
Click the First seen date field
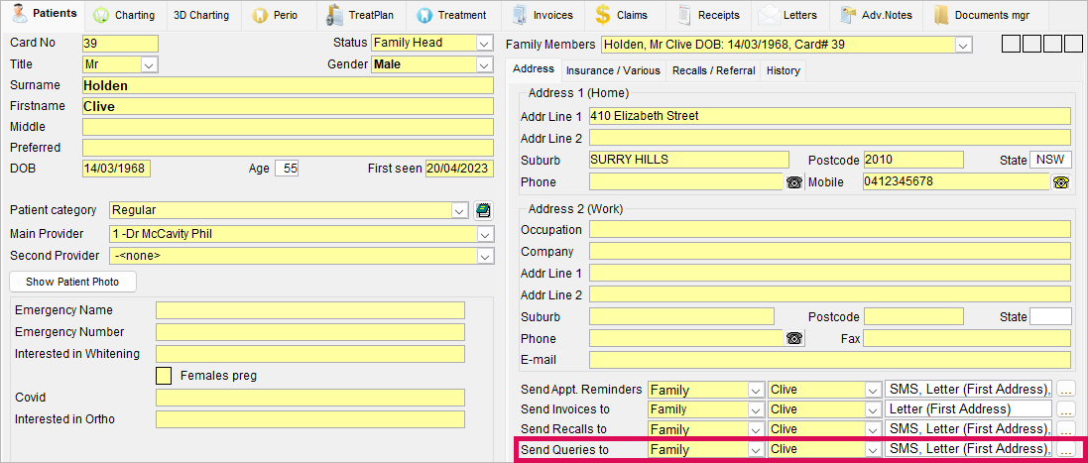click(459, 169)
